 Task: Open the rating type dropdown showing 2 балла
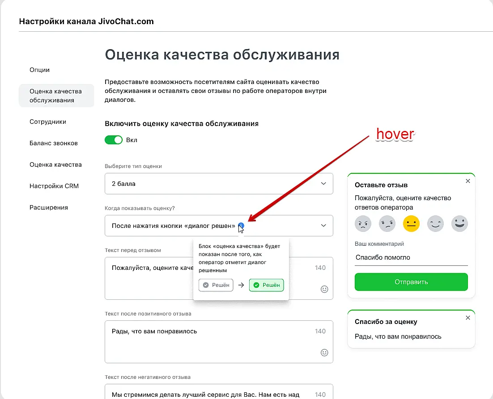(219, 184)
